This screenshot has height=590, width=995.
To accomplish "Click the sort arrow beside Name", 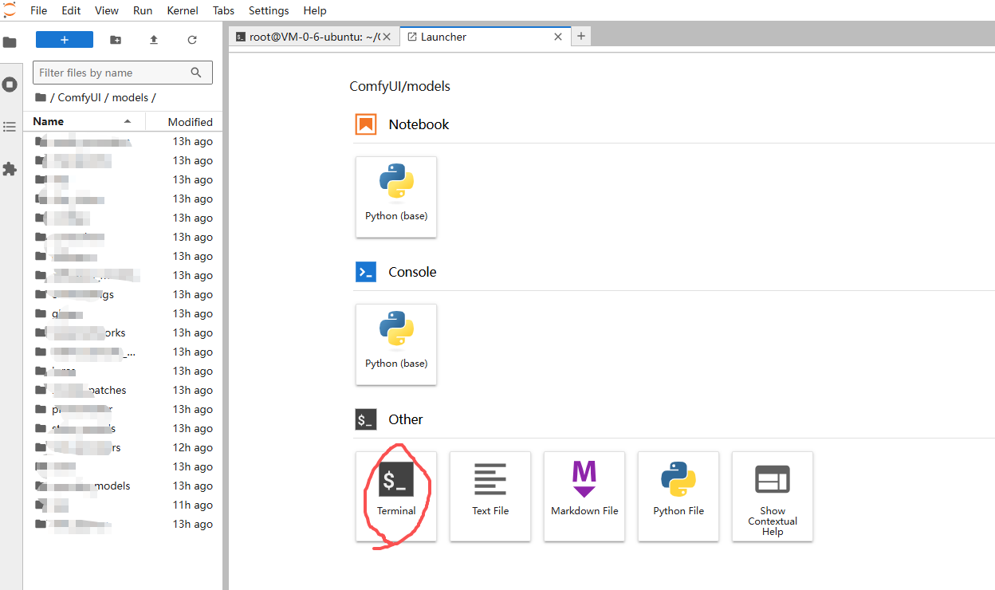I will coord(128,121).
